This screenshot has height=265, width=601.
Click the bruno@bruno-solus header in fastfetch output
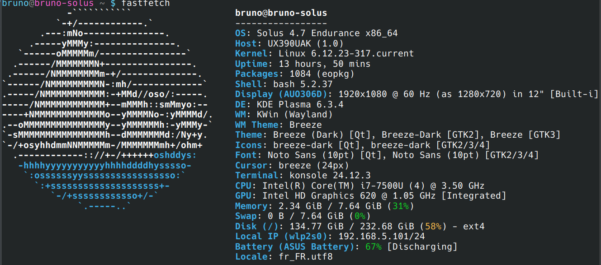coord(281,13)
